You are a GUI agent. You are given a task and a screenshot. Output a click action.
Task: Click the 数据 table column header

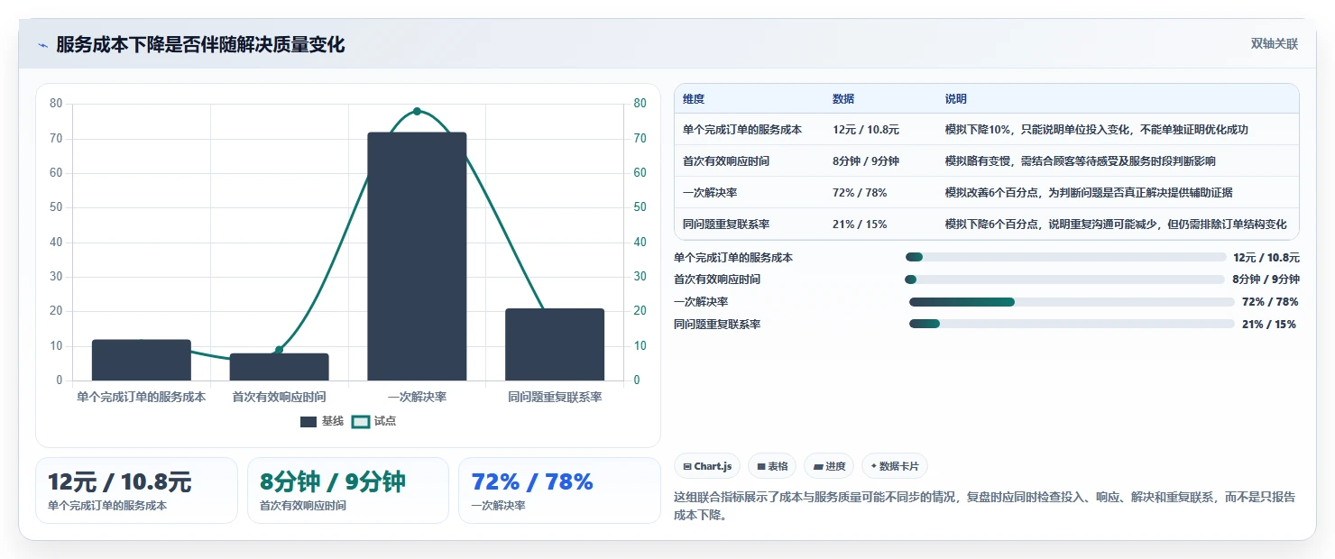pos(843,98)
